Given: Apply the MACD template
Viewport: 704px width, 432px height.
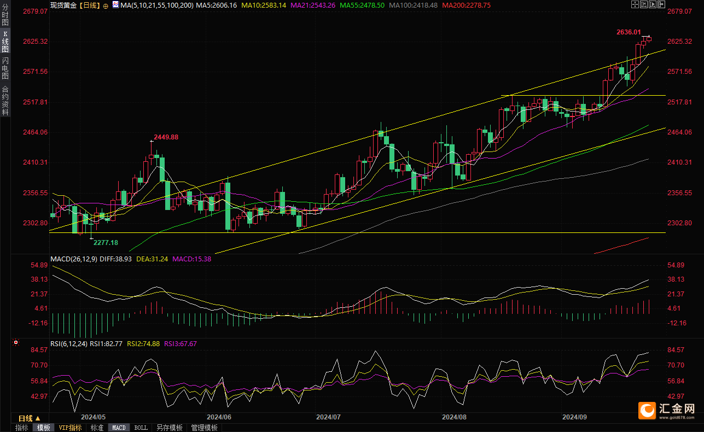Looking at the screenshot, I should (119, 428).
